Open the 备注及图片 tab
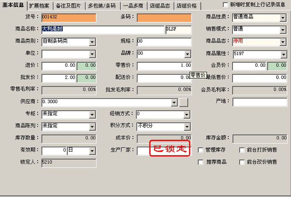 (69, 6)
